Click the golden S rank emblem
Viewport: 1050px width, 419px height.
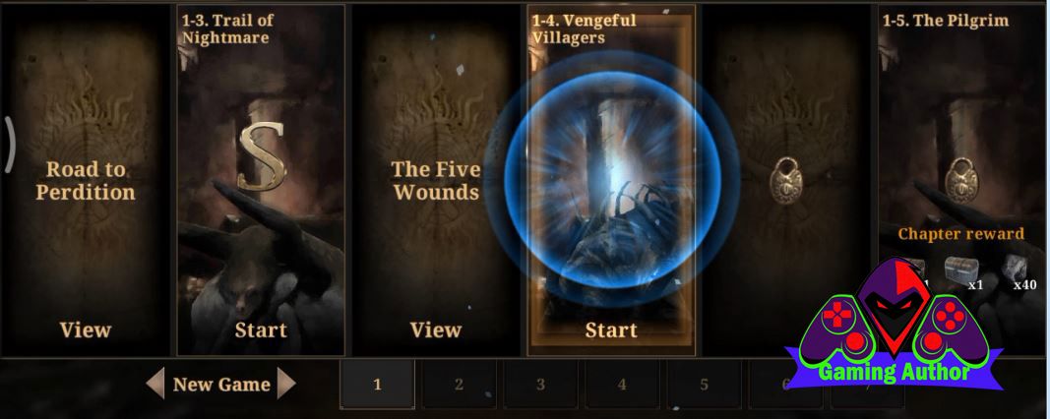point(262,156)
